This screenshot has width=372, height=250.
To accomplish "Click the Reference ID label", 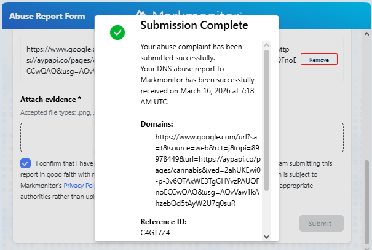I will [164, 222].
